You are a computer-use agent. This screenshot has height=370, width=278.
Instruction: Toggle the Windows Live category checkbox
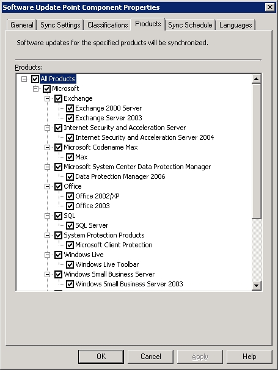58,255
